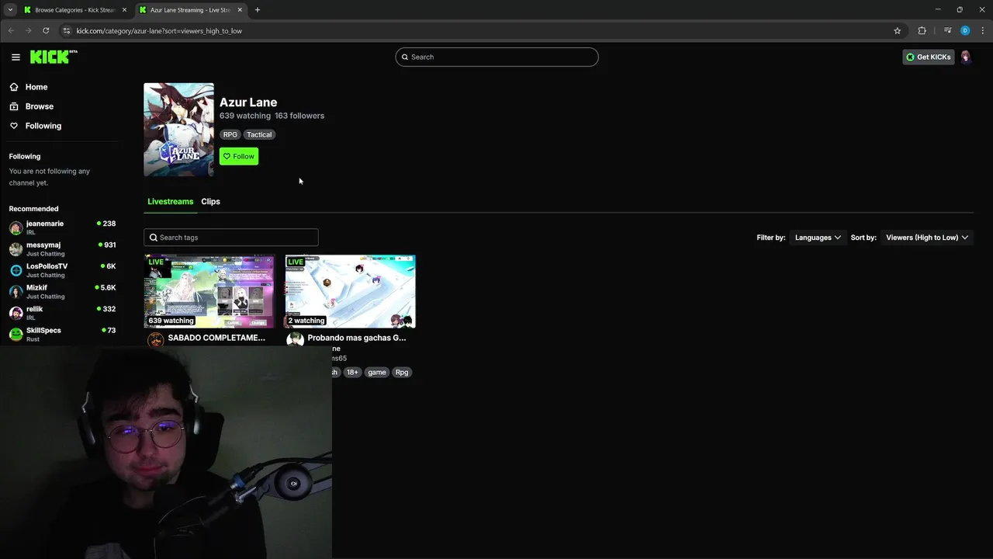
Task: Open recommended channel Mizkif
Action: [62, 291]
